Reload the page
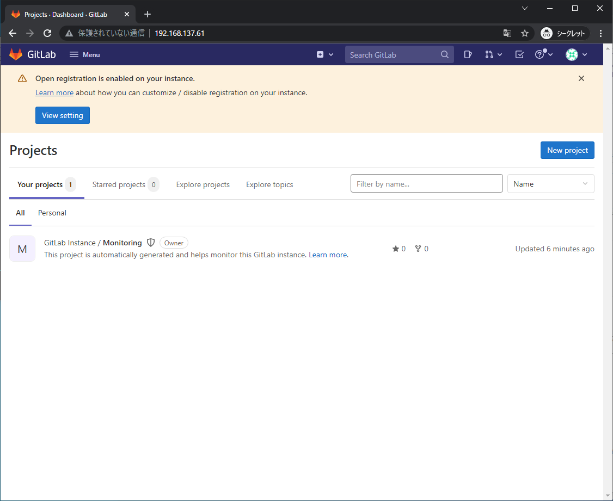Image resolution: width=613 pixels, height=501 pixels. [x=47, y=33]
